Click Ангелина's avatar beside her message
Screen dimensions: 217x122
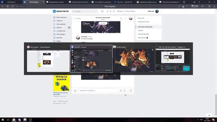78,38
